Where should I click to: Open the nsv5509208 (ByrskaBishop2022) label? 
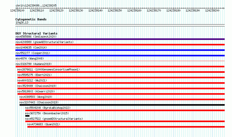pyautogui.click(x=48, y=108)
